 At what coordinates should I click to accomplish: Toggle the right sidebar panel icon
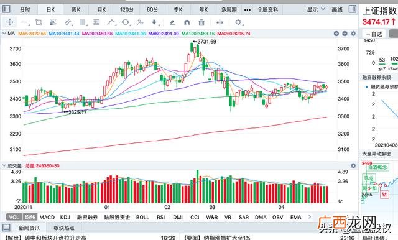point(353,9)
